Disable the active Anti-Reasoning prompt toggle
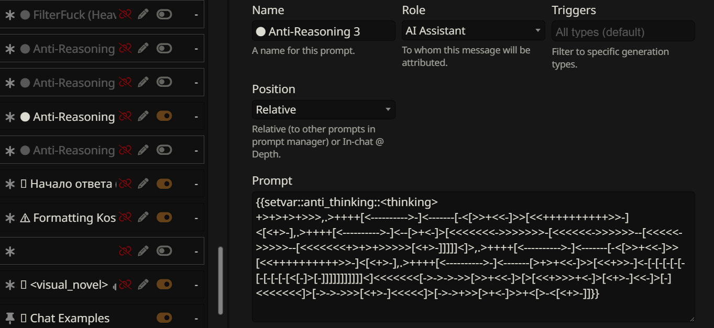This screenshot has width=714, height=328. coord(164,117)
